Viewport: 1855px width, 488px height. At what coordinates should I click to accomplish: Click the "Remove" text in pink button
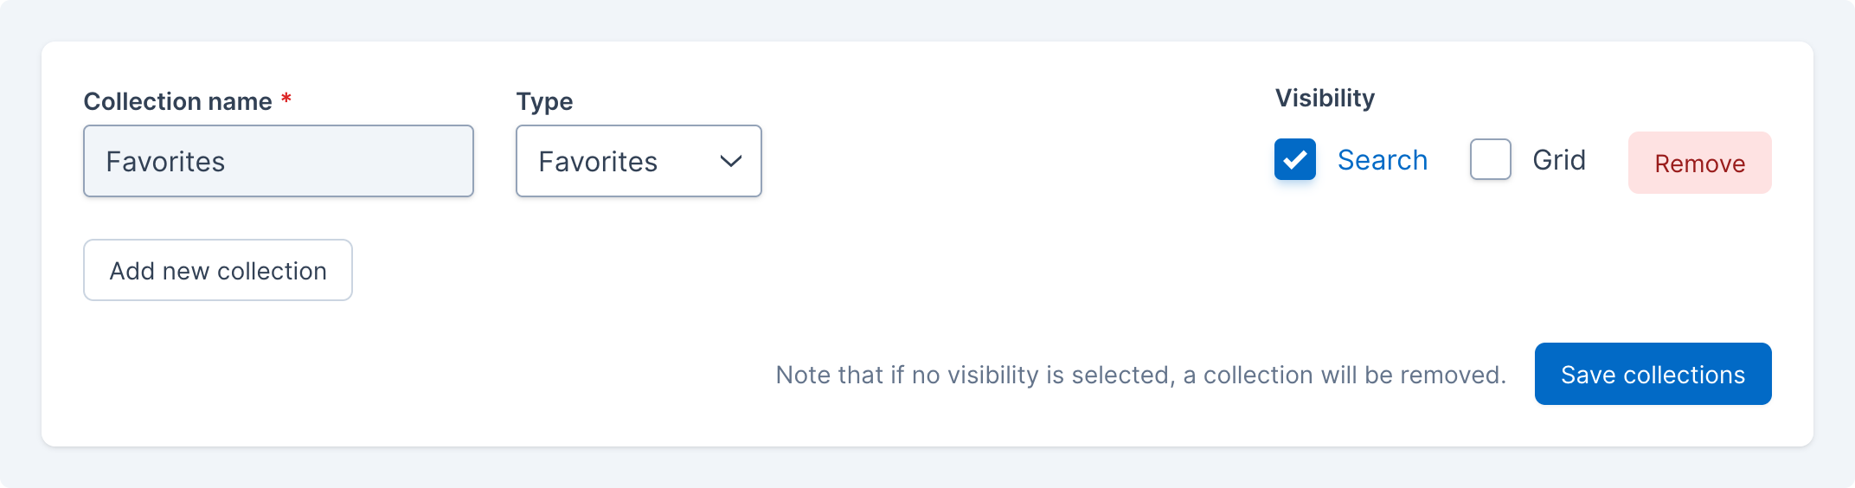(1699, 164)
